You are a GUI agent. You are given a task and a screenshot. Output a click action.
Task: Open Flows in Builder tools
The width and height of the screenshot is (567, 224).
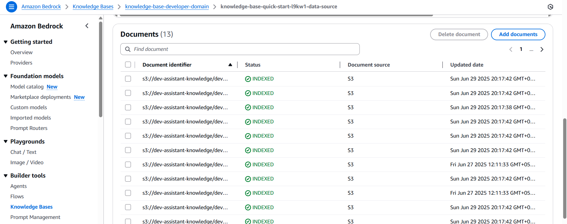[x=17, y=196]
